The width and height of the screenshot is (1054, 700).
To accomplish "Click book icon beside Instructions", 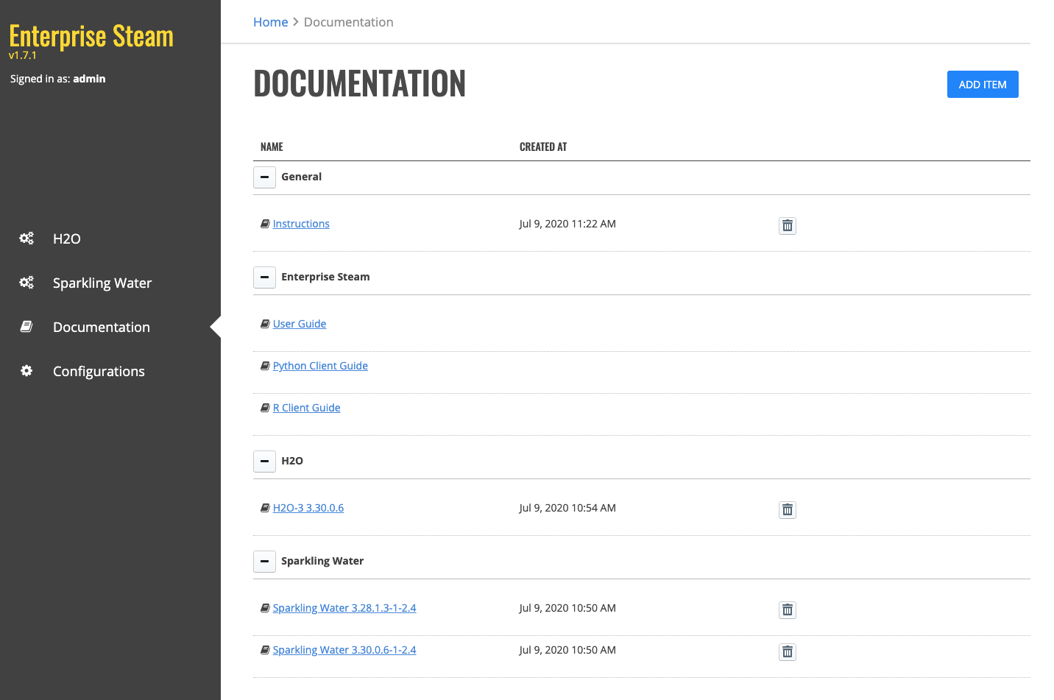I will 265,224.
